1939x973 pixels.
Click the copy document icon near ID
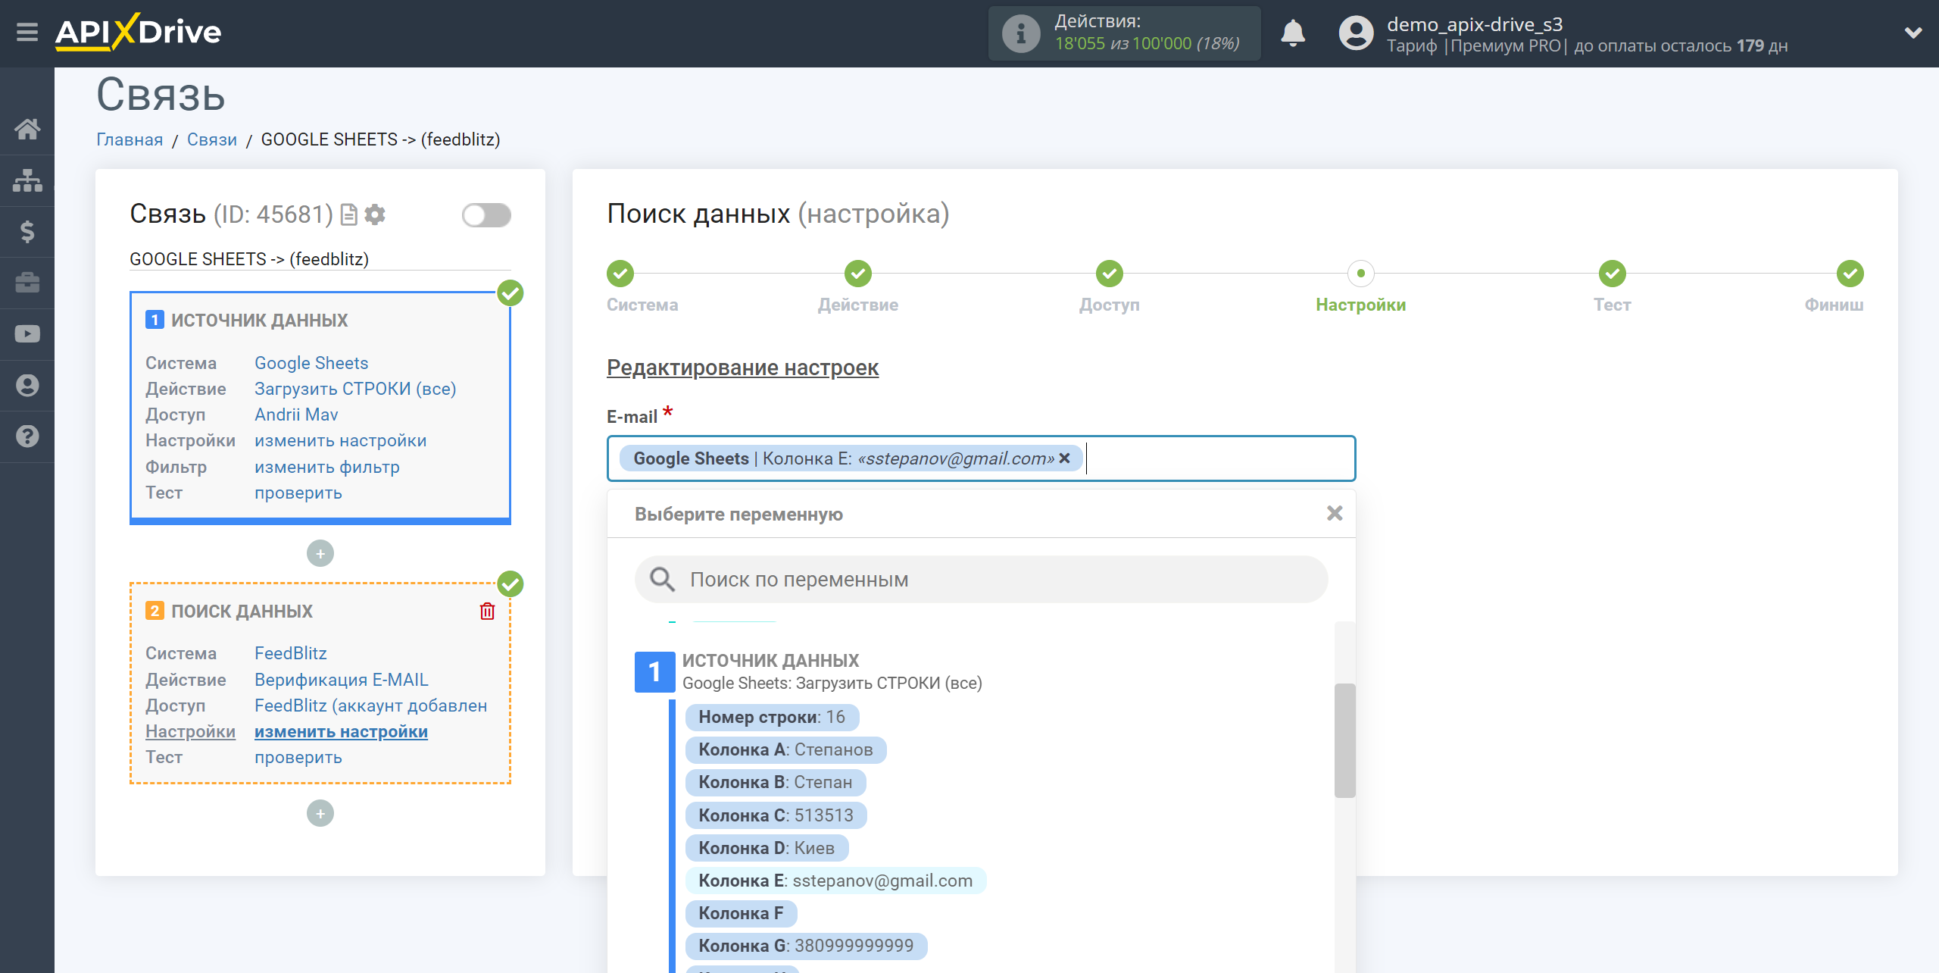348,215
